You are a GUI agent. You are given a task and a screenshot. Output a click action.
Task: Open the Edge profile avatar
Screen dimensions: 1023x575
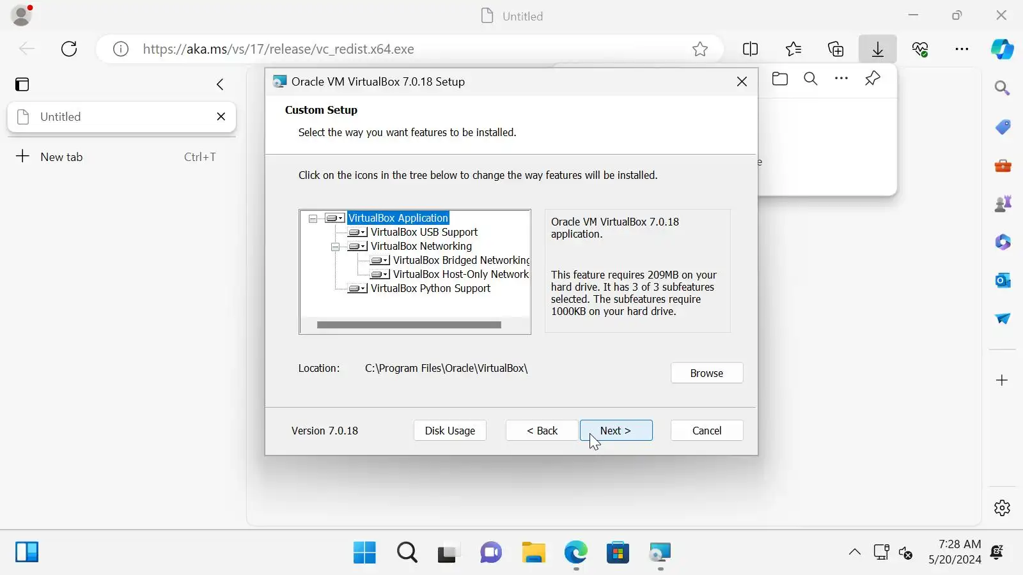coord(22,15)
